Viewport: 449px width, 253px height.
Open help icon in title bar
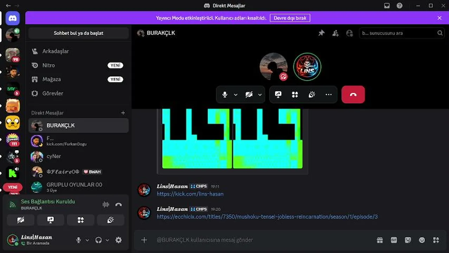click(399, 6)
